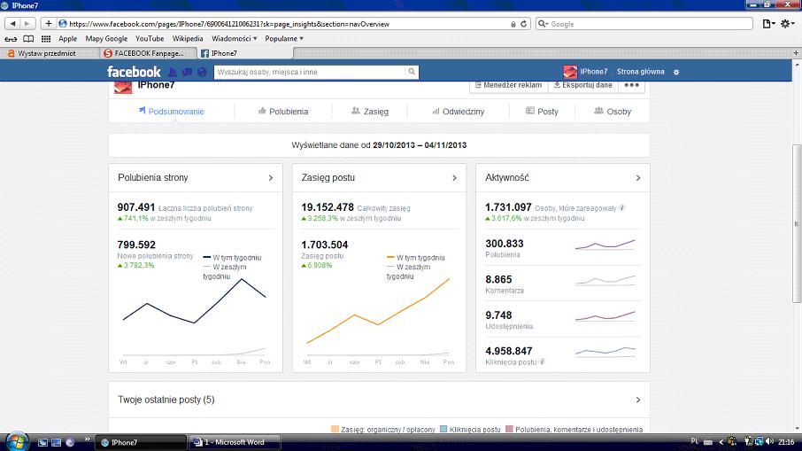Click the Polubienia, komentarze legend swatch

tap(509, 429)
